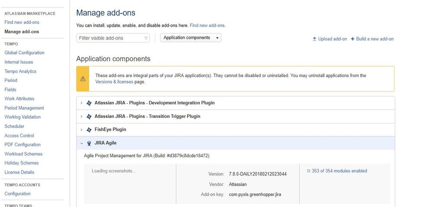Expand the FishEye Plugin row
434x207 pixels.
tap(81, 129)
